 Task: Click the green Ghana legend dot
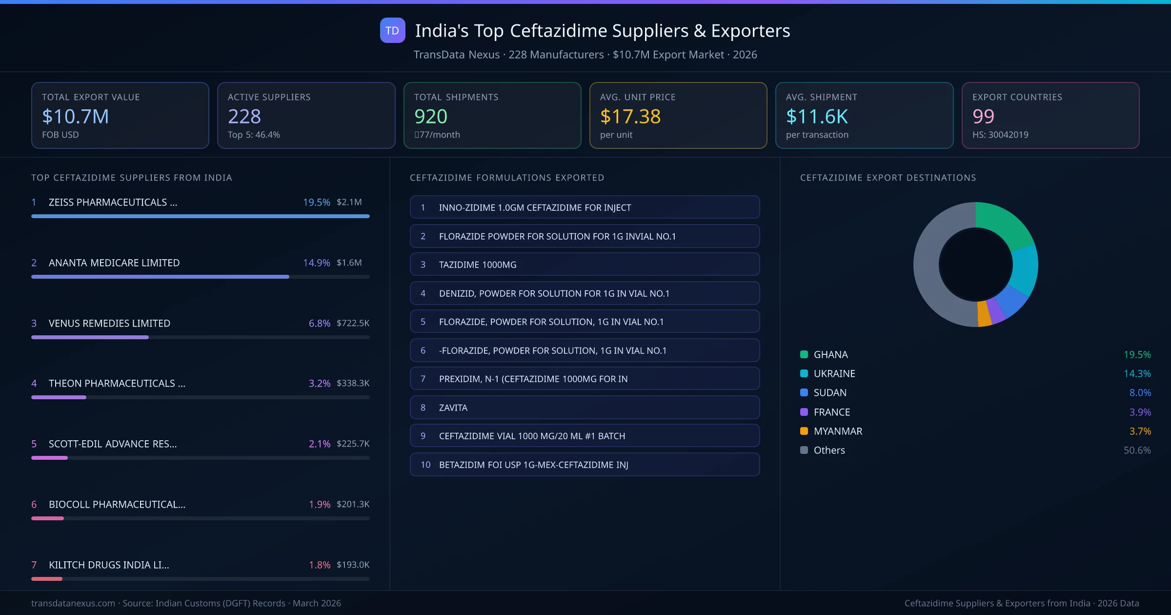(x=803, y=354)
